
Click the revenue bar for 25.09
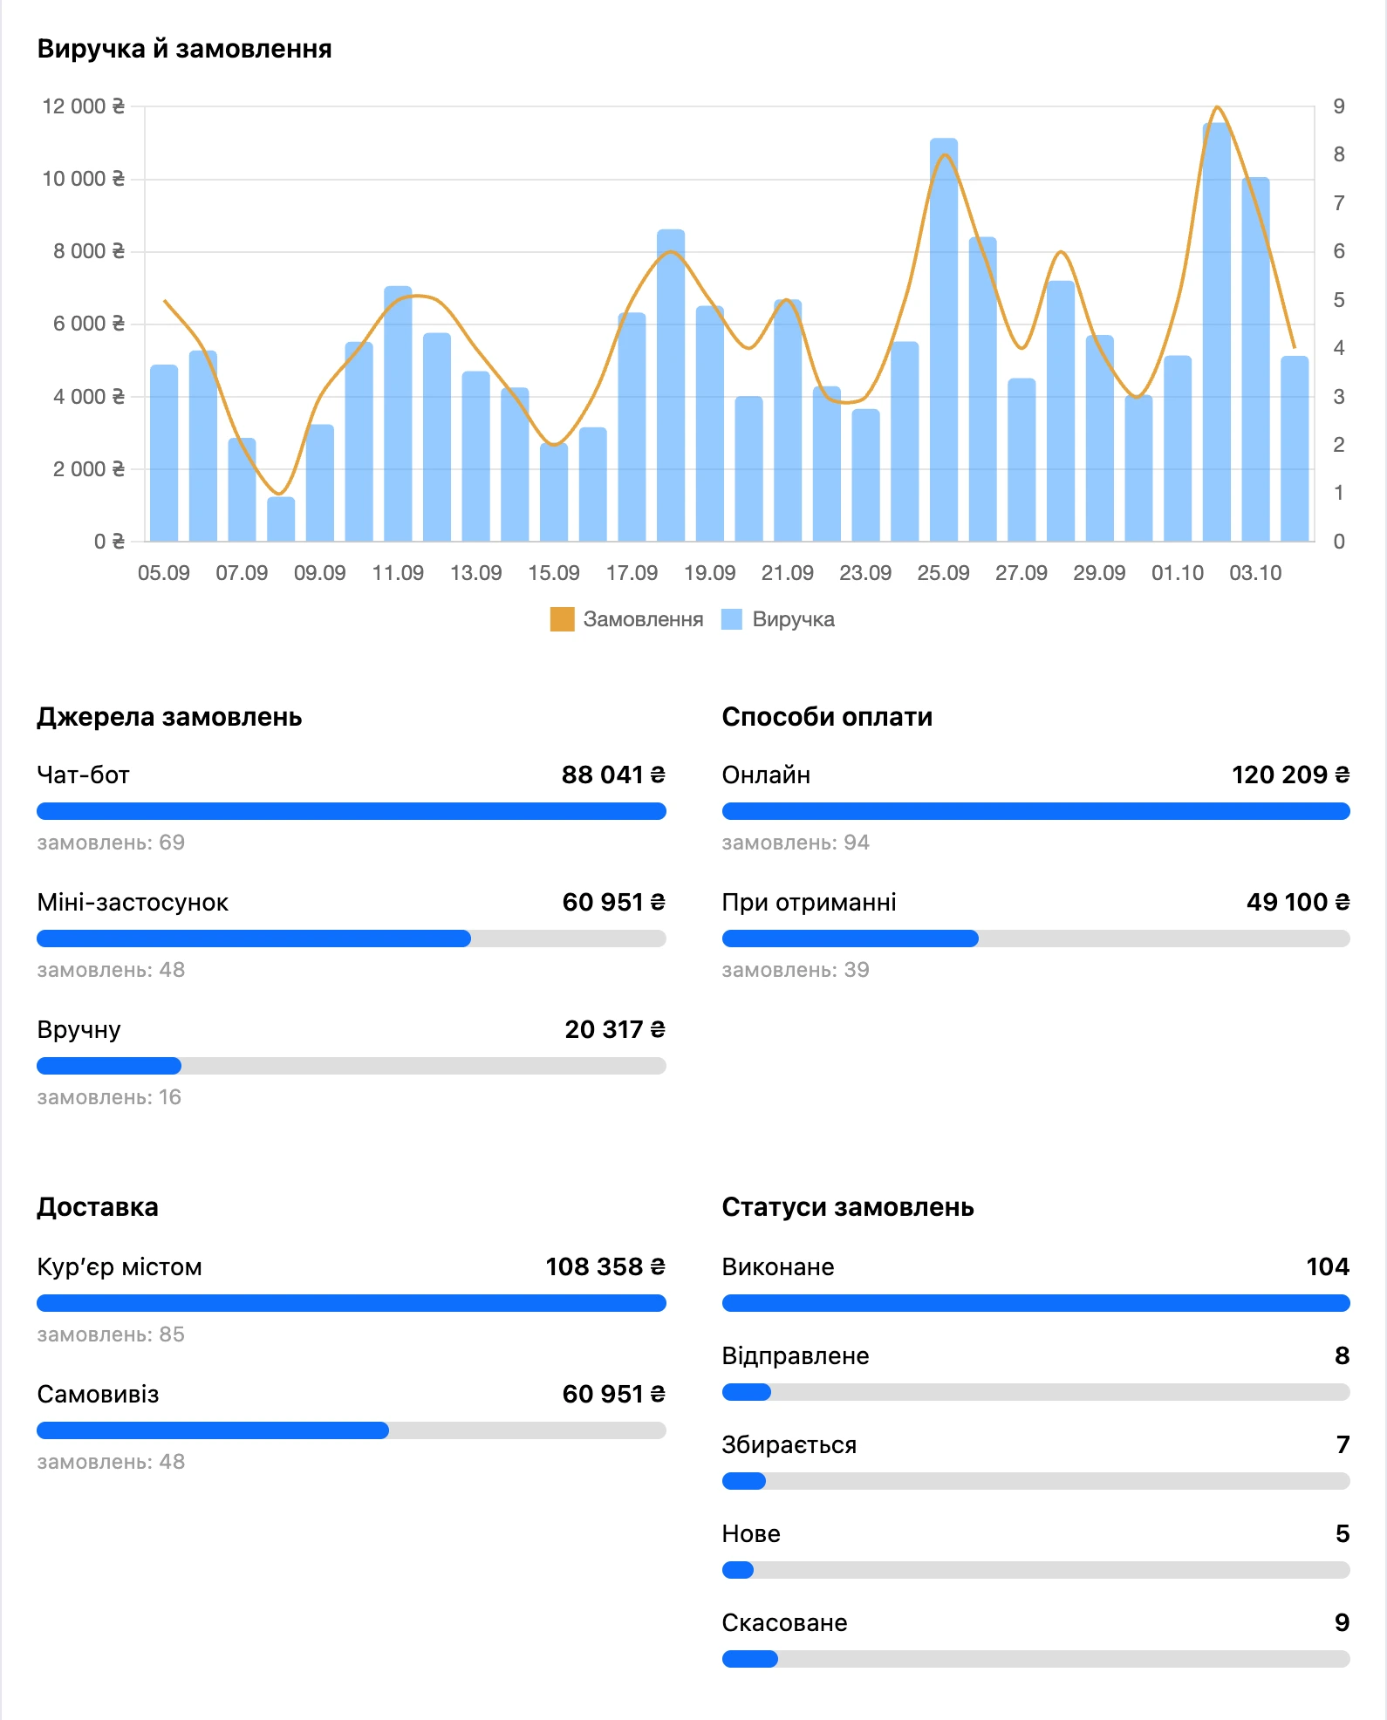point(944,340)
